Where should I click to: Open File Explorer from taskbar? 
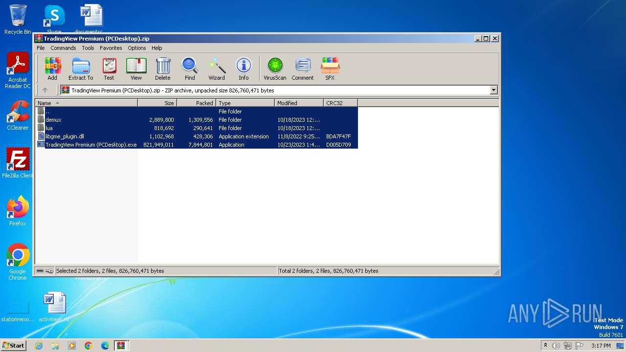(55, 346)
